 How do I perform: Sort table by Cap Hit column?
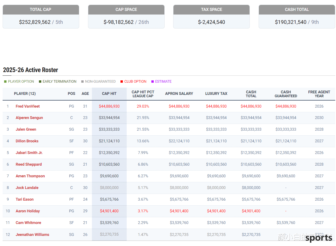point(109,94)
